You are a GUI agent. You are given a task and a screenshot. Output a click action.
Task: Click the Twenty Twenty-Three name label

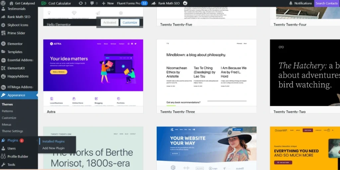(x=177, y=112)
